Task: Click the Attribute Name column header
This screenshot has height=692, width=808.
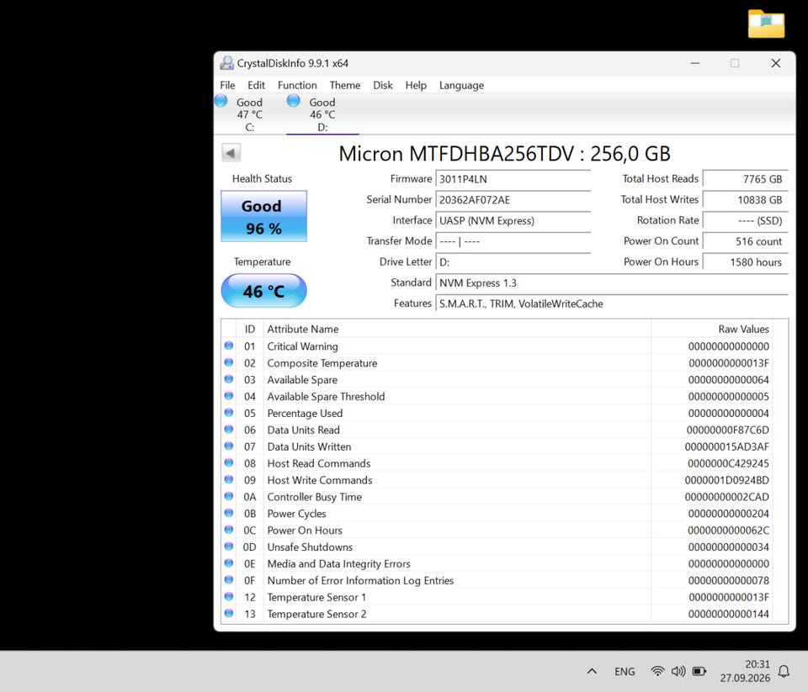Action: 457,329
